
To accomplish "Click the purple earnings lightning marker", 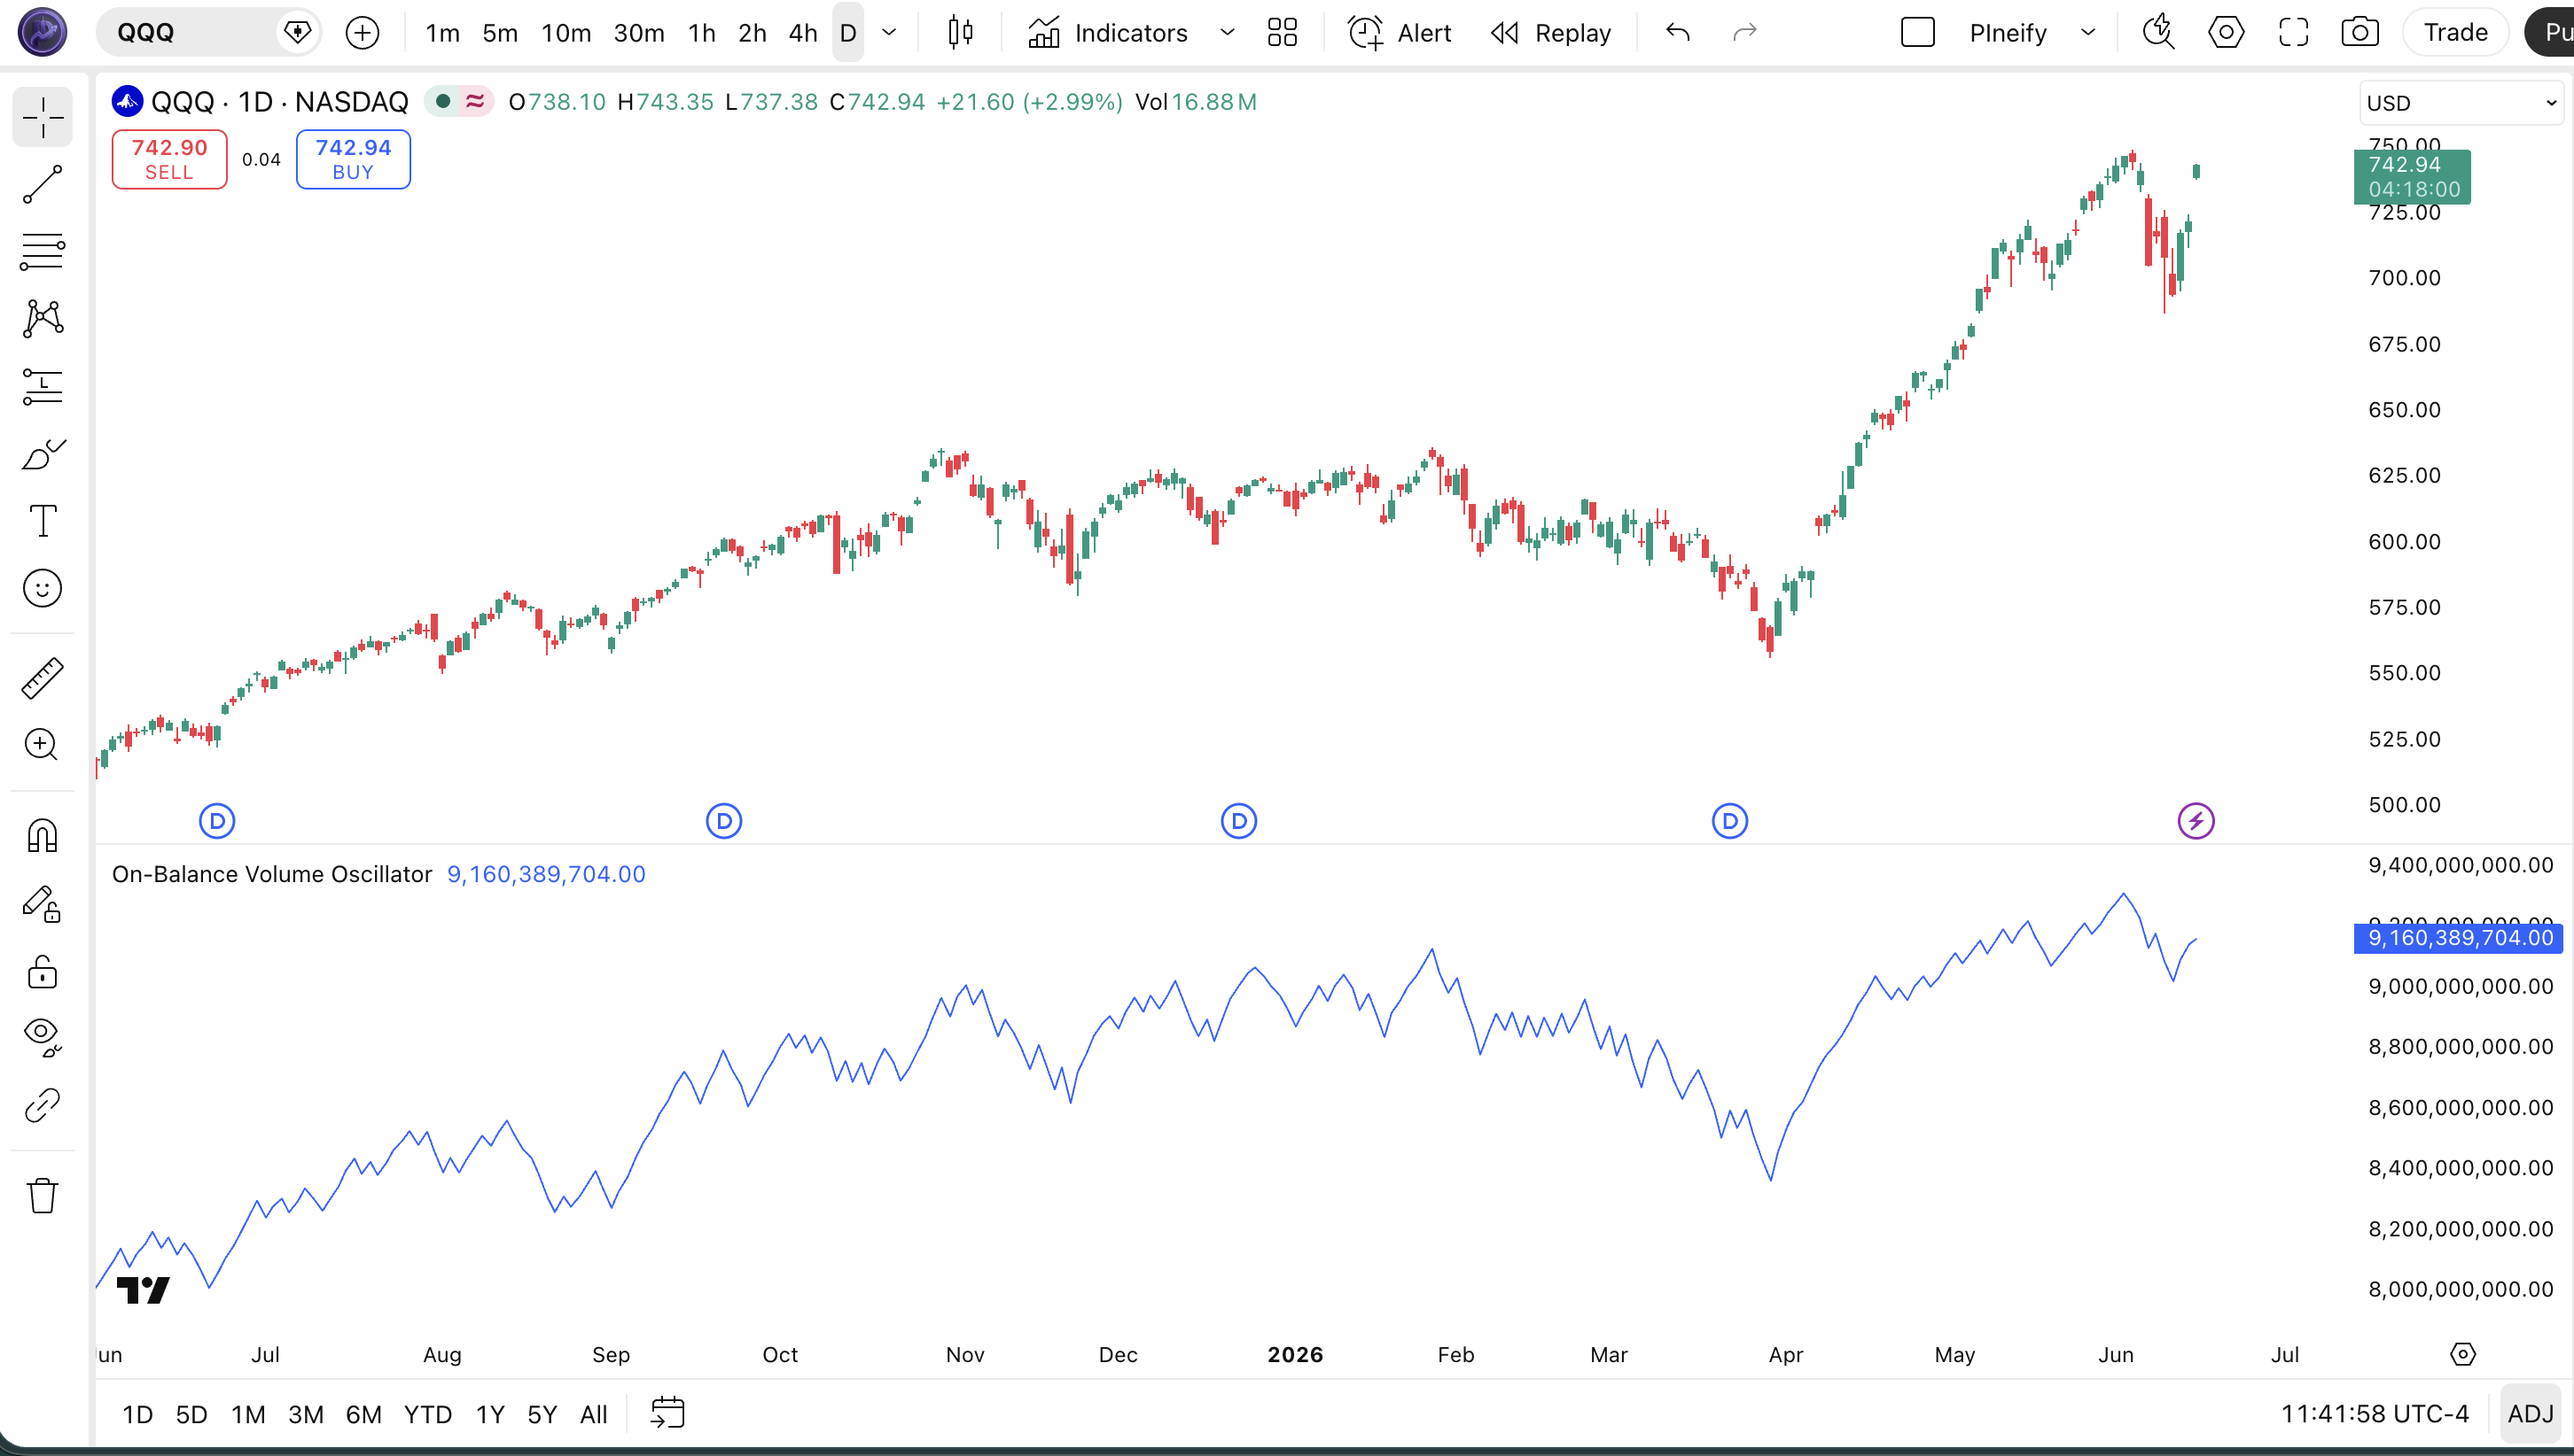I will pyautogui.click(x=2196, y=821).
